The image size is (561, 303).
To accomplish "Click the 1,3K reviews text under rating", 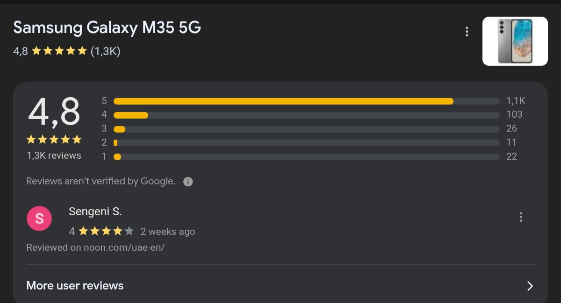I will 54,155.
